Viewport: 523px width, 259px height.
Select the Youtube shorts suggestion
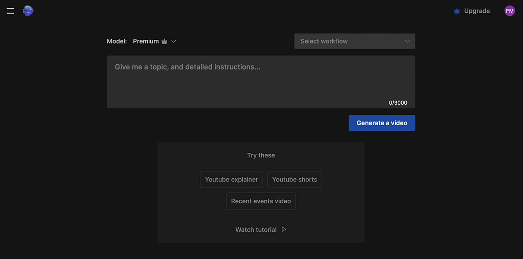pyautogui.click(x=294, y=179)
